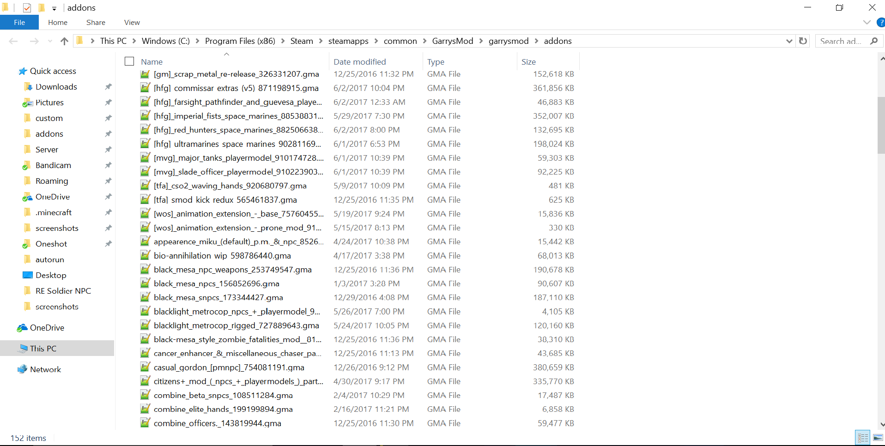This screenshot has height=446, width=885.
Task: Open Server folder in Quick access
Action: tap(47, 150)
